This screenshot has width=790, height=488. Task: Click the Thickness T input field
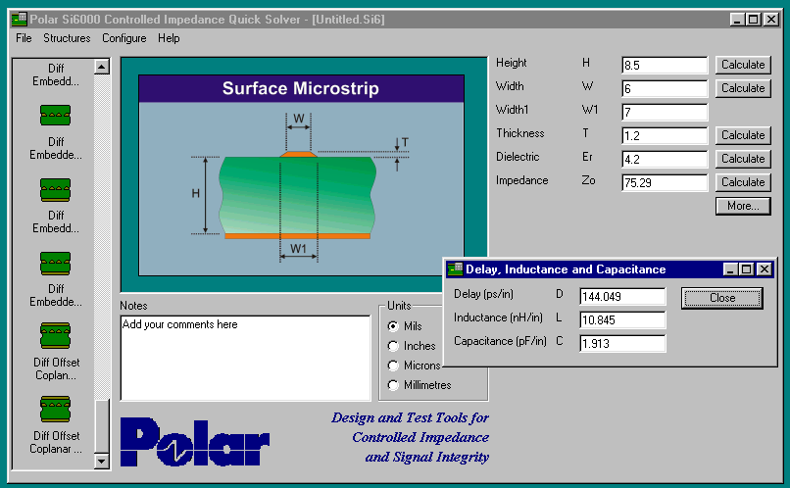coord(665,135)
